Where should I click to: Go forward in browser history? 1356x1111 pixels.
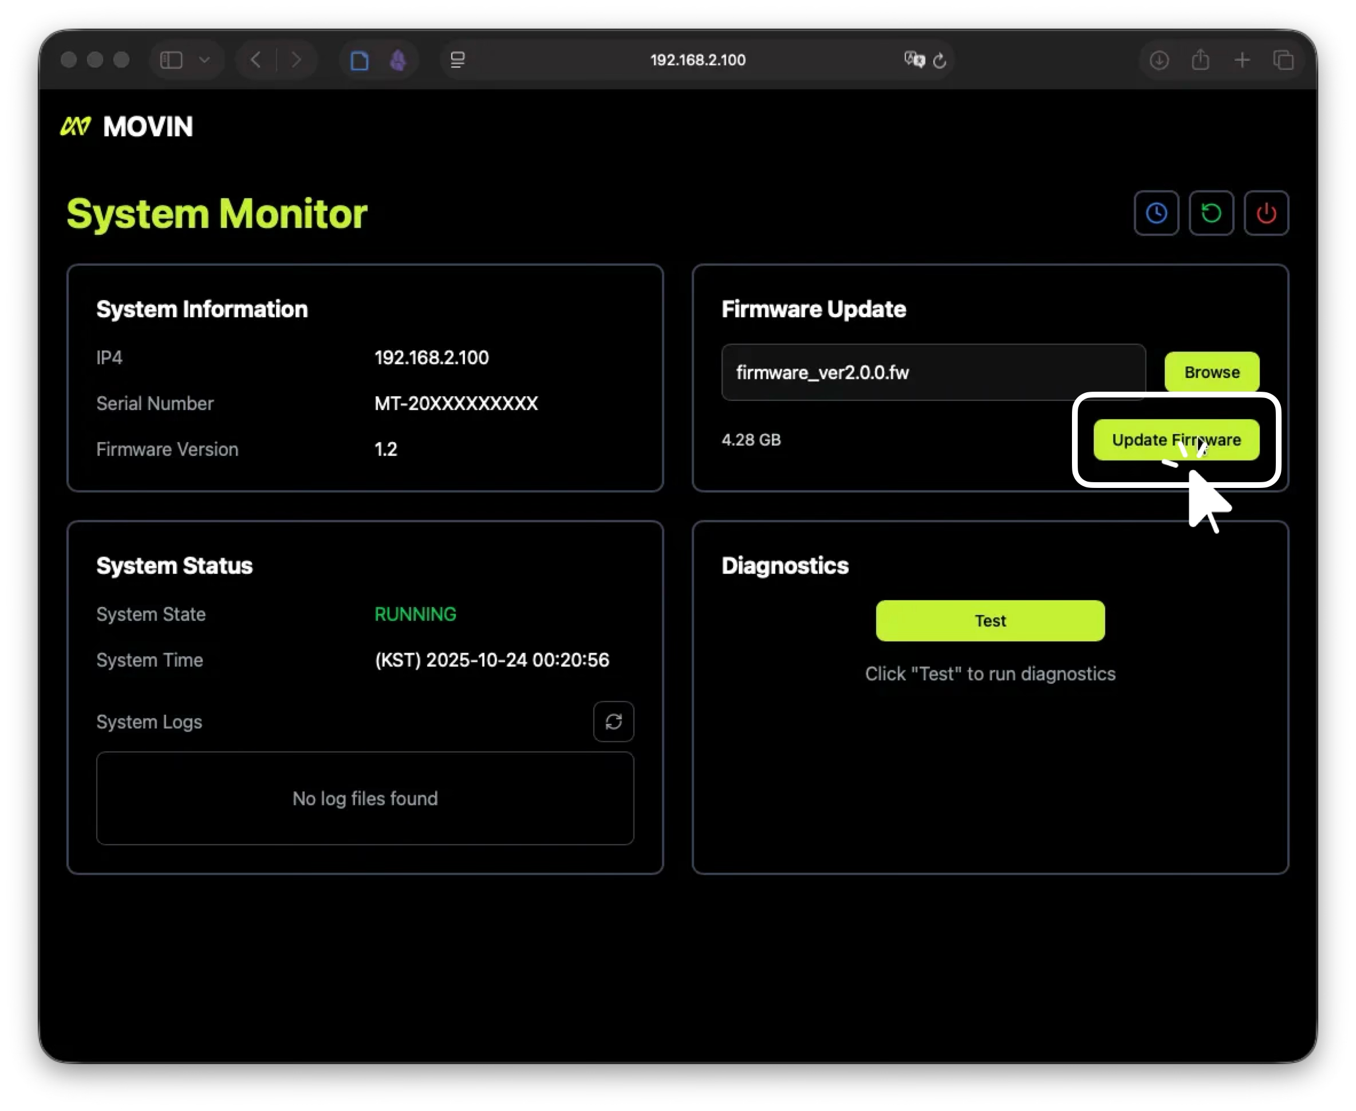tap(295, 60)
